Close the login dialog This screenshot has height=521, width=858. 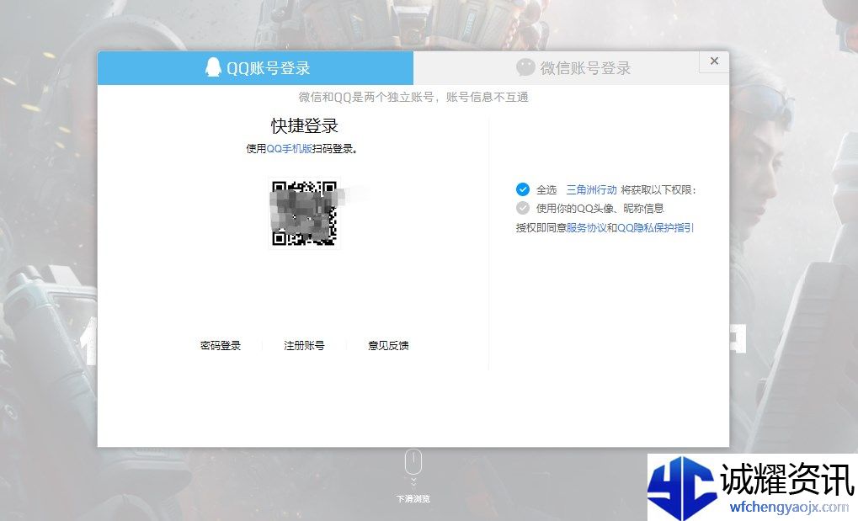coord(714,61)
